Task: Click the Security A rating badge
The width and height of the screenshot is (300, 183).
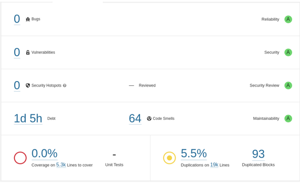Action: (x=288, y=52)
